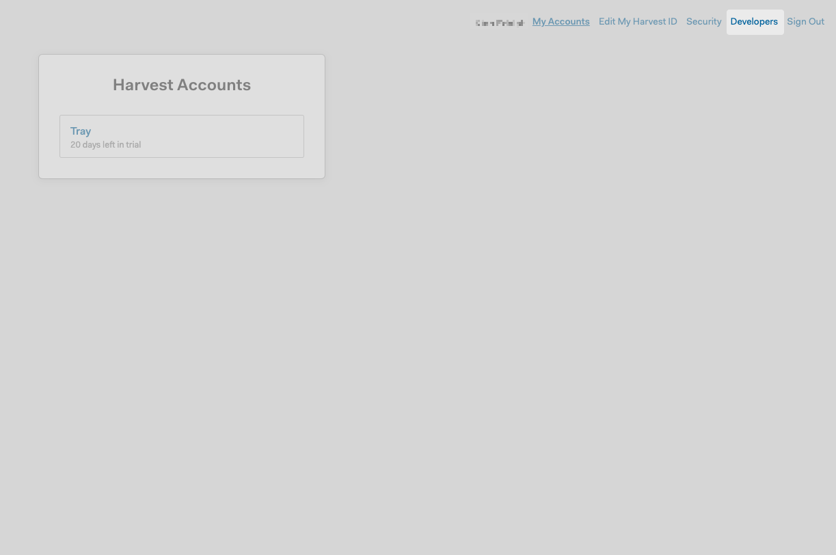This screenshot has height=555, width=836.
Task: Select the Tray account name
Action: pos(81,131)
